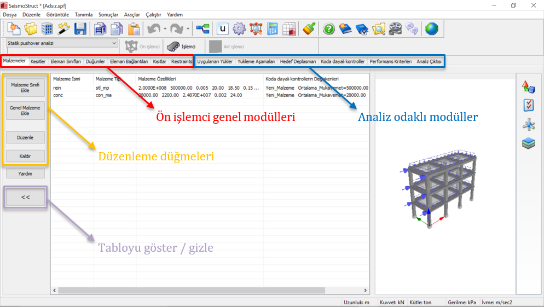Viewport: 544px width, 307px height.
Task: Open the Undo history dropdown arrow
Action: coord(164,29)
